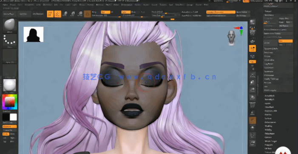The height and width of the screenshot is (154, 298).
Task: Click the PolyF draw polyframe icon
Action: [253, 105]
